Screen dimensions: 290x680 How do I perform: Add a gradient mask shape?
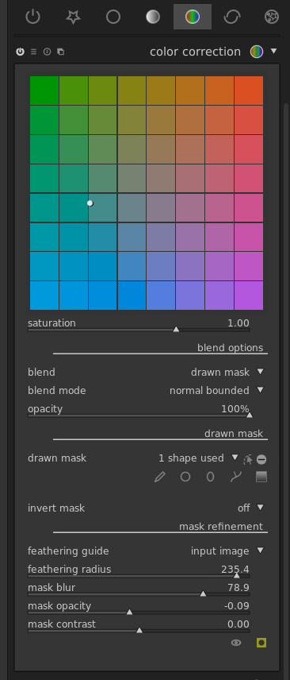click(261, 477)
